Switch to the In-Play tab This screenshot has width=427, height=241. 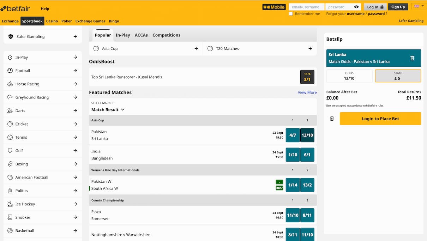click(x=123, y=35)
